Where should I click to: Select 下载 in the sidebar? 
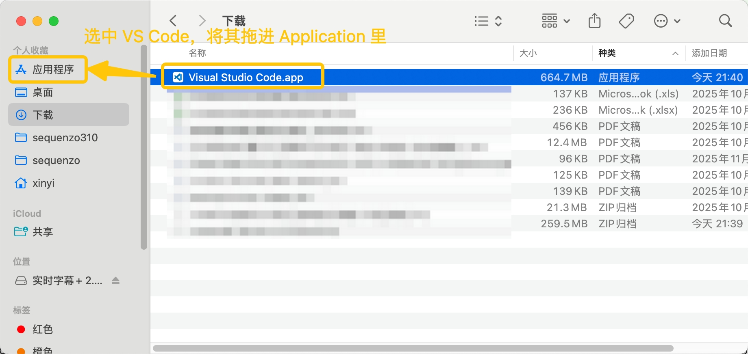coord(69,115)
